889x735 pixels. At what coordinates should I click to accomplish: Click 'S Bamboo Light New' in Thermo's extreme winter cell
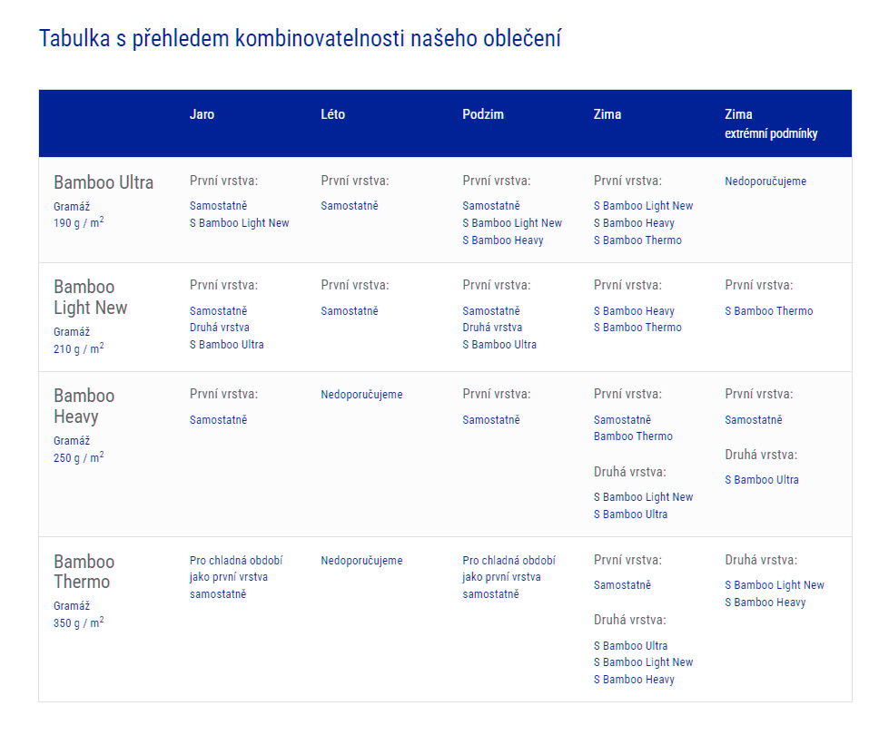point(775,585)
